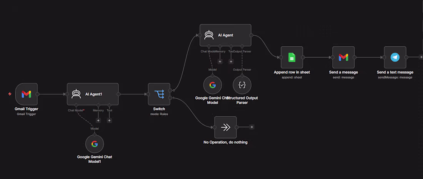Click the AI Agent1 robot icon
The image size is (423, 179).
(76, 94)
